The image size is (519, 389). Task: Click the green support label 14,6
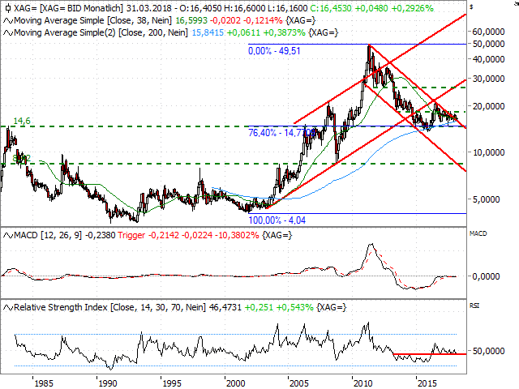(22, 121)
